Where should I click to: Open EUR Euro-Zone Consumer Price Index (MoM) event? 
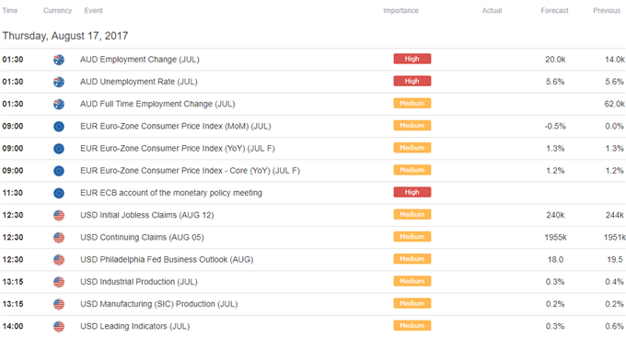tap(175, 127)
